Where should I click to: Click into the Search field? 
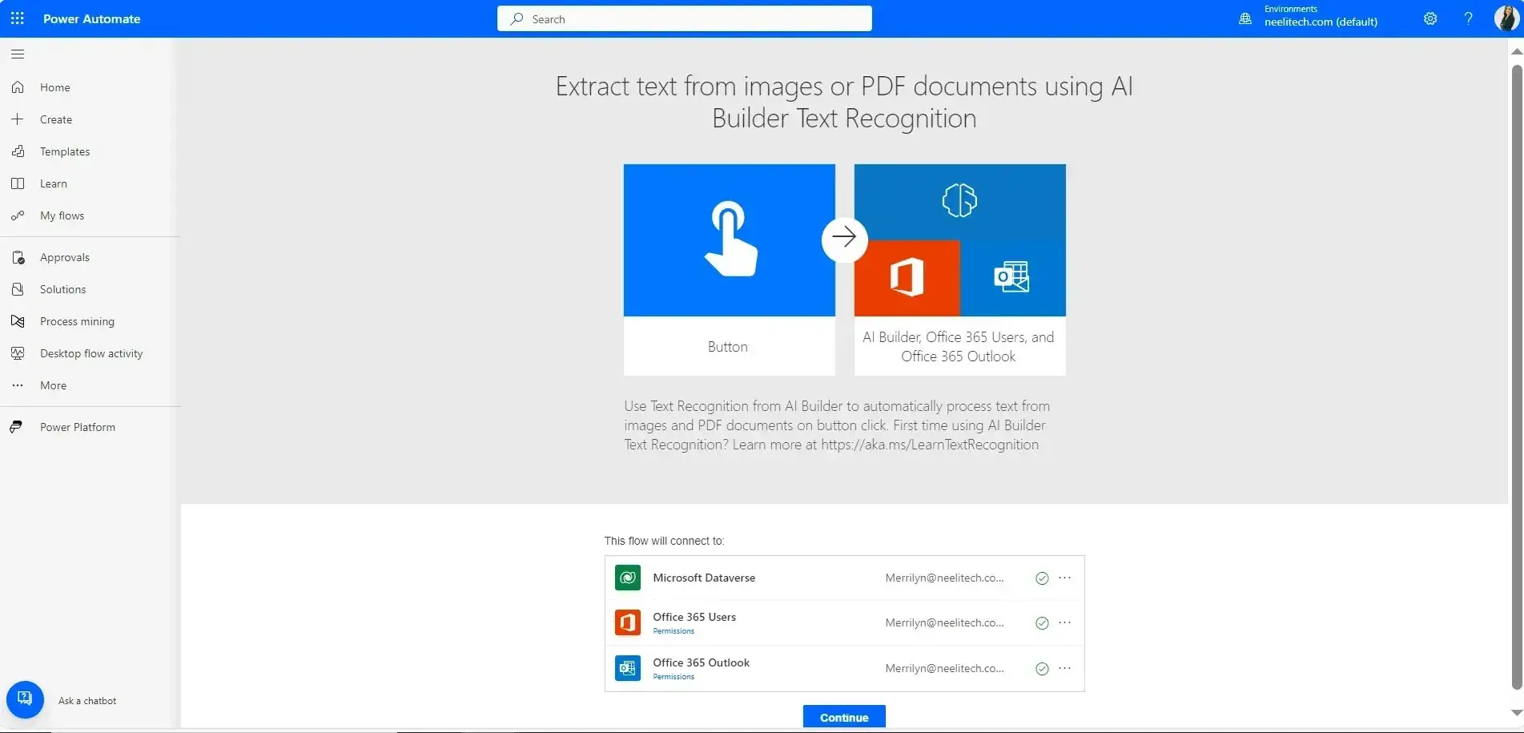[x=685, y=18]
